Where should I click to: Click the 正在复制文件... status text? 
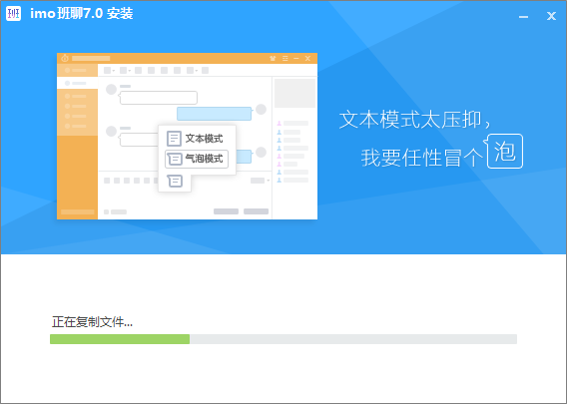92,321
